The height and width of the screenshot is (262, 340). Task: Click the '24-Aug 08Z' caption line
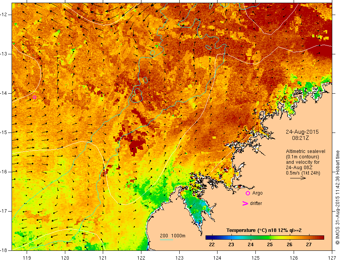pos(298,168)
